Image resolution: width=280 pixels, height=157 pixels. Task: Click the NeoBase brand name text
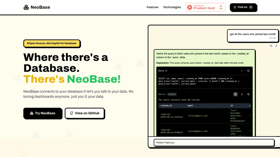pyautogui.click(x=40, y=7)
